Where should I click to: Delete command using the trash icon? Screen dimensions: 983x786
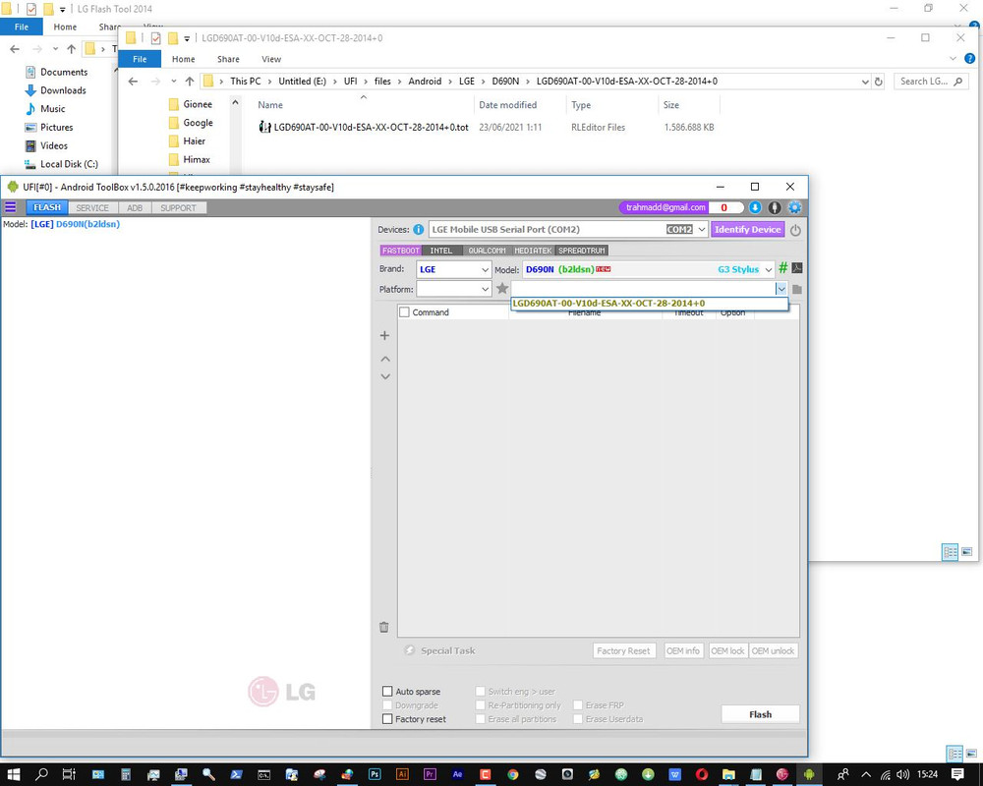(x=384, y=627)
